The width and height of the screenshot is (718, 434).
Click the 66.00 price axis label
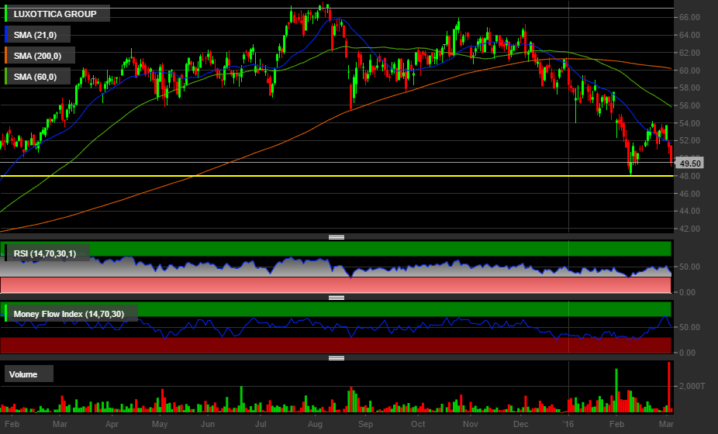pyautogui.click(x=689, y=17)
